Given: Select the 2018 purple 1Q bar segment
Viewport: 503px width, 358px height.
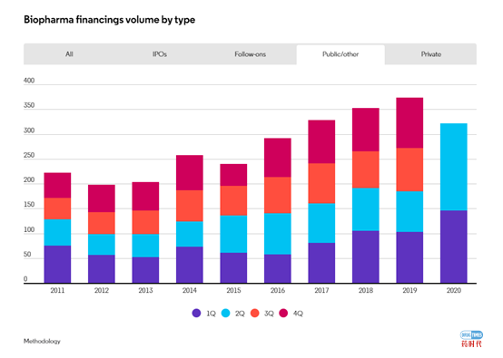Looking at the screenshot, I should [366, 256].
